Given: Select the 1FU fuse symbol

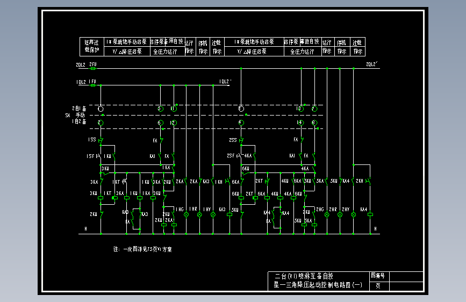Looking at the screenshot, I should 93,85.
